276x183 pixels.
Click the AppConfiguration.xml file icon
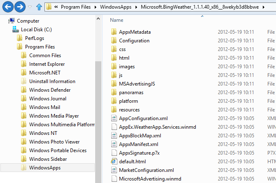pyautogui.click(x=114, y=118)
